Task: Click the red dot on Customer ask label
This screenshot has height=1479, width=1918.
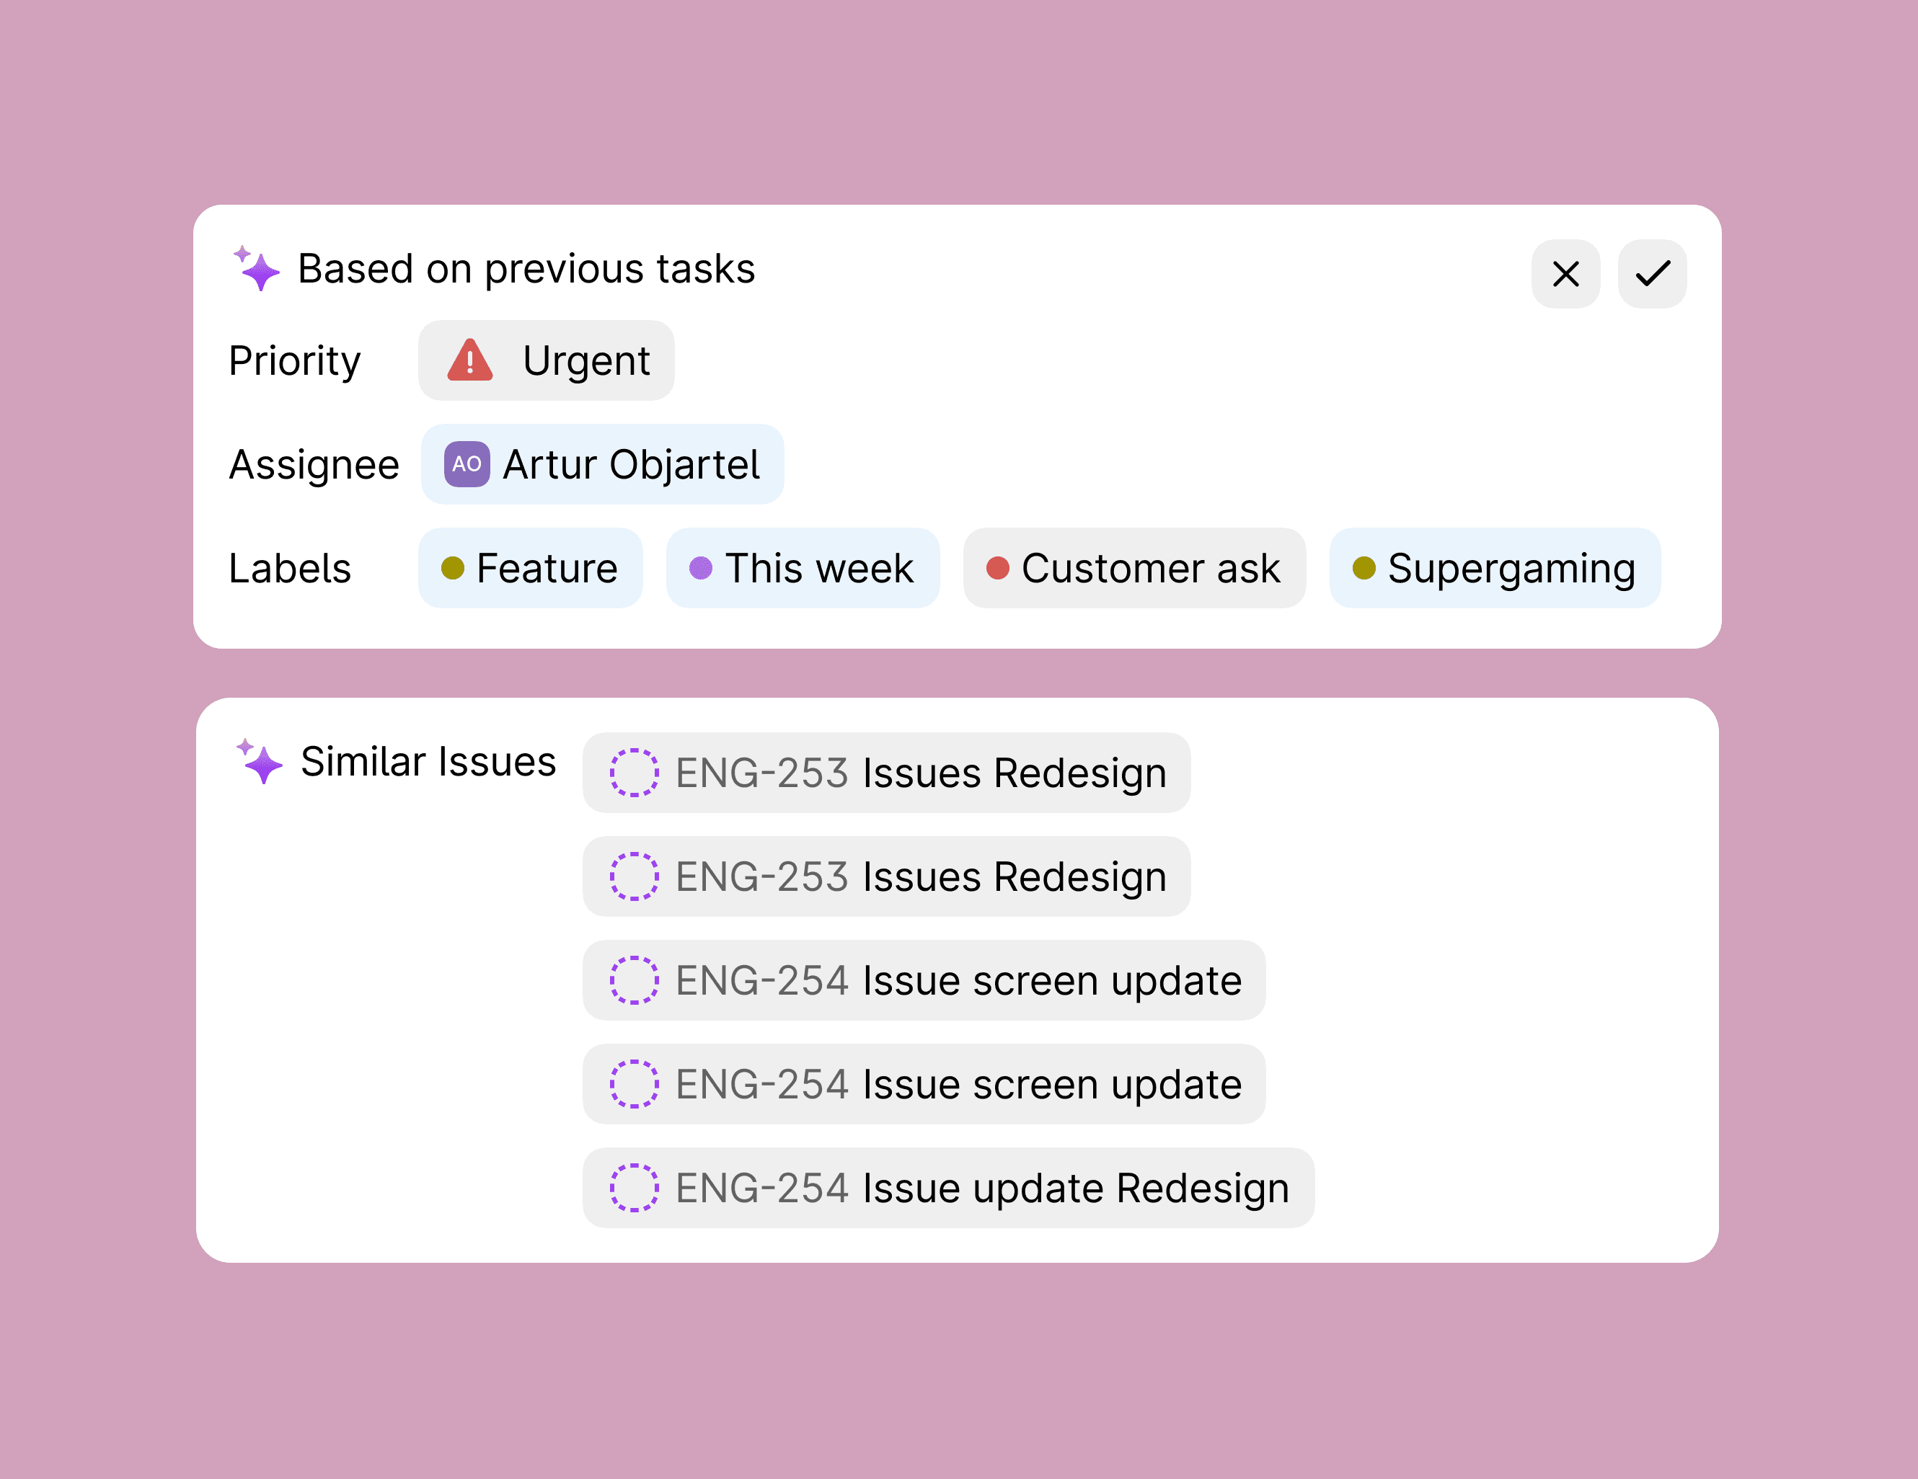Action: pyautogui.click(x=998, y=568)
